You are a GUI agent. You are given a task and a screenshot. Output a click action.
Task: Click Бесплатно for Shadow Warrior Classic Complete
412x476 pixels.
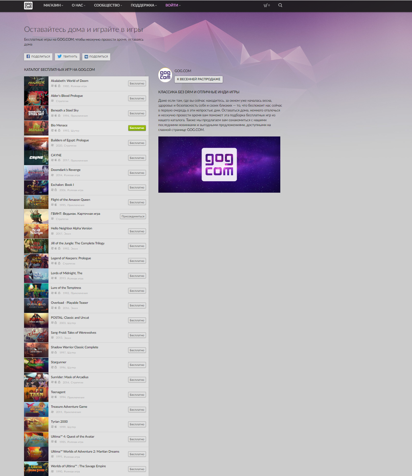137,350
